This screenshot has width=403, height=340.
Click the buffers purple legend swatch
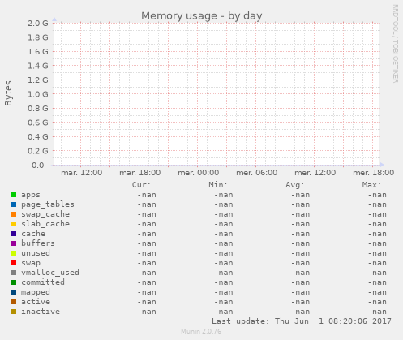(14, 243)
